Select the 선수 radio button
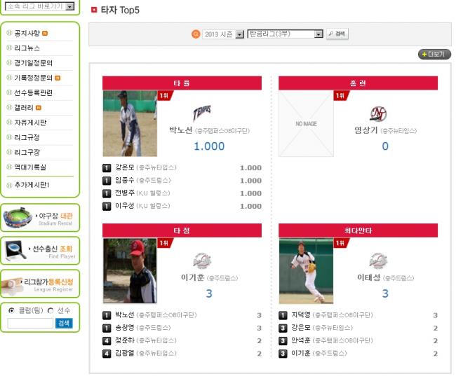456x381 pixels. click(51, 310)
